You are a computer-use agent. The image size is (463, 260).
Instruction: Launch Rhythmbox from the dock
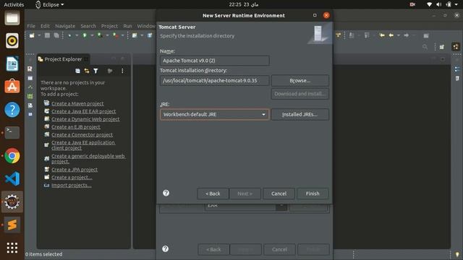click(x=12, y=40)
